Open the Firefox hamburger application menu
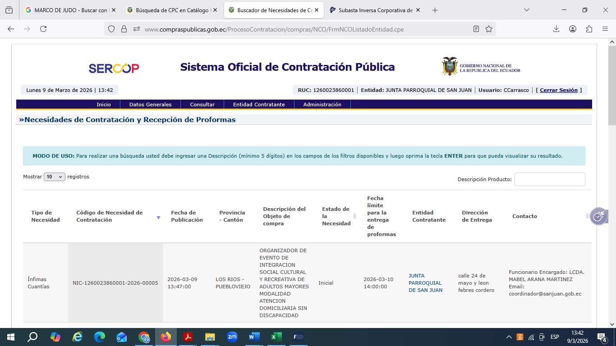This screenshot has height=346, width=616. click(605, 29)
